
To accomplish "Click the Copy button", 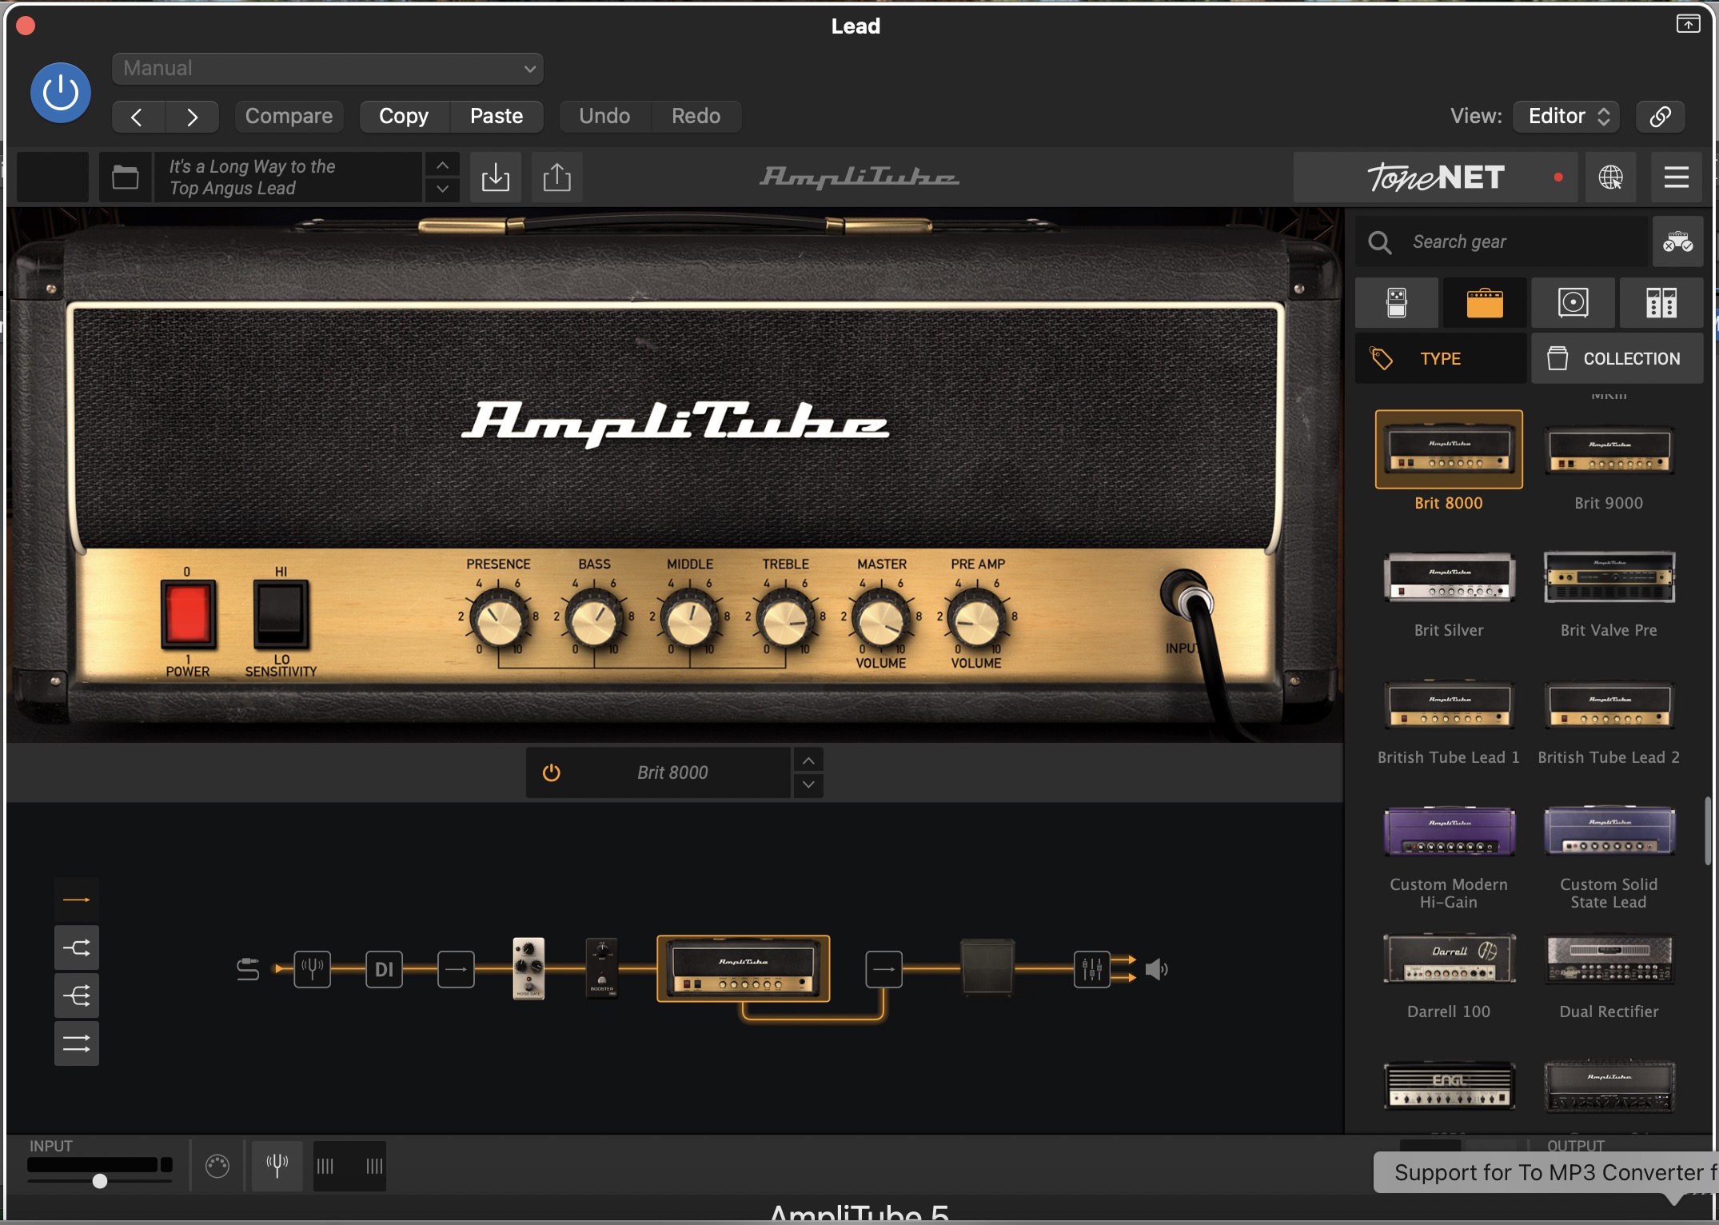I will 404,117.
